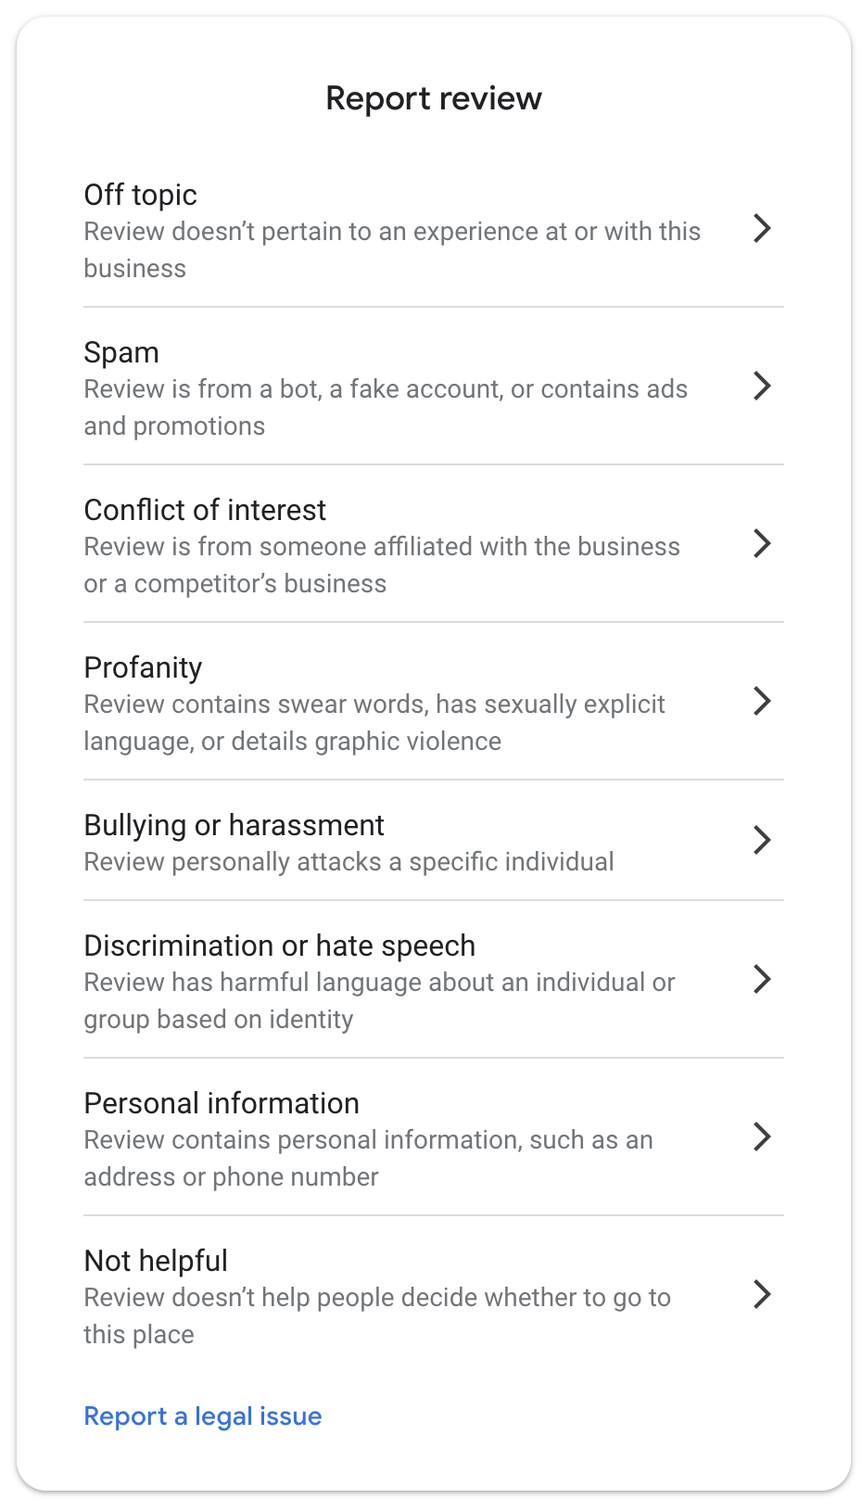862x1511 pixels.
Task: Click the Off topic chevron arrow
Action: (x=762, y=230)
